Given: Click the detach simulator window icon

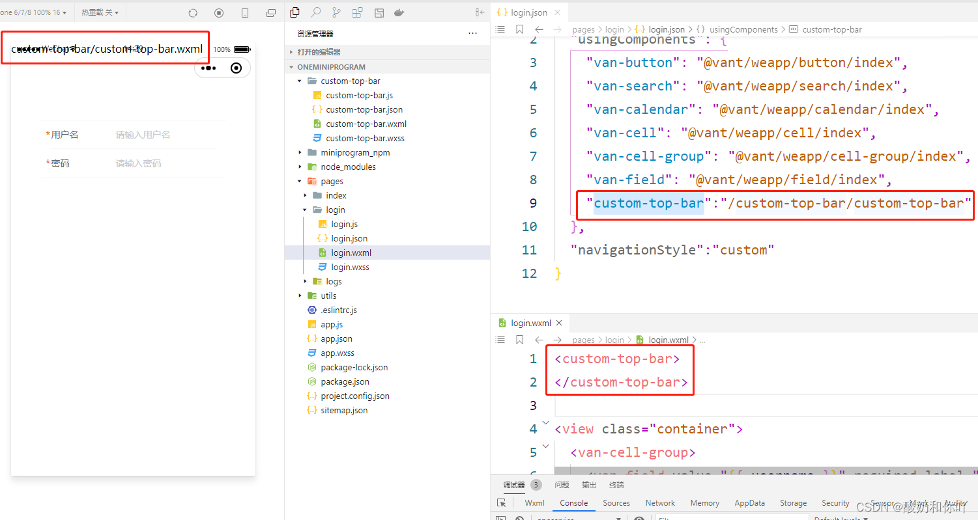Looking at the screenshot, I should (271, 13).
